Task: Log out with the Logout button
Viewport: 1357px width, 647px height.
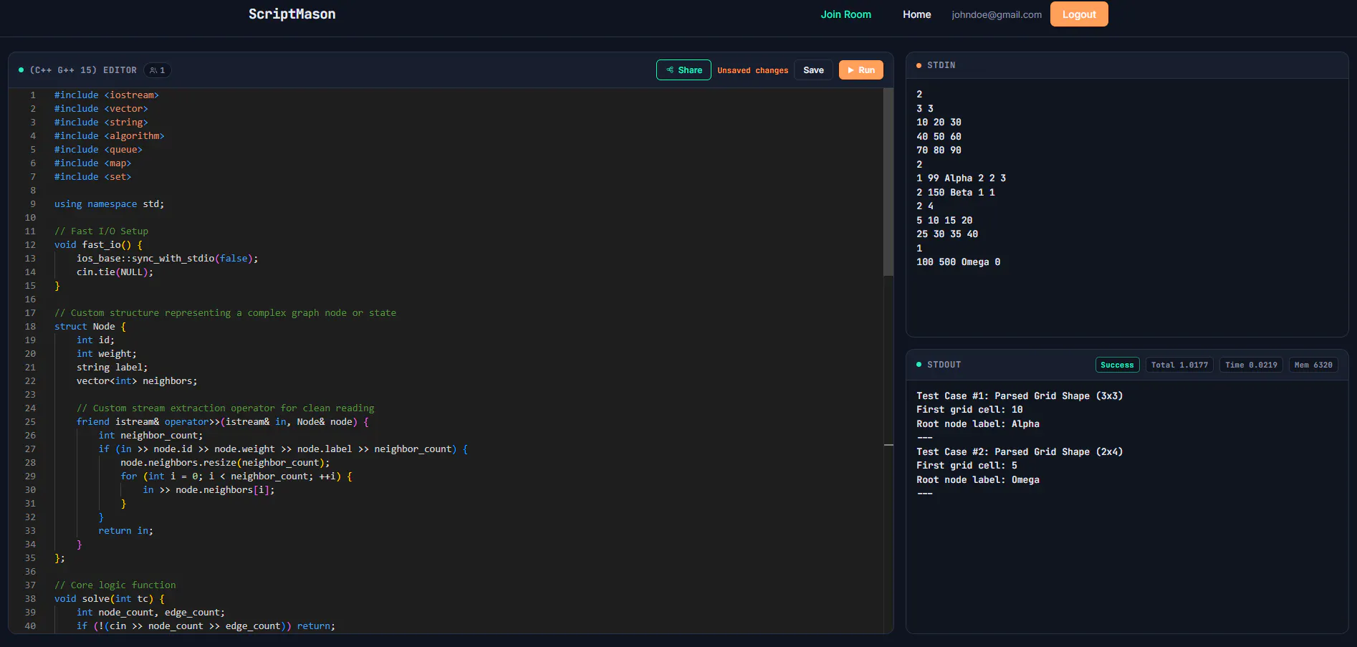Action: click(1079, 14)
